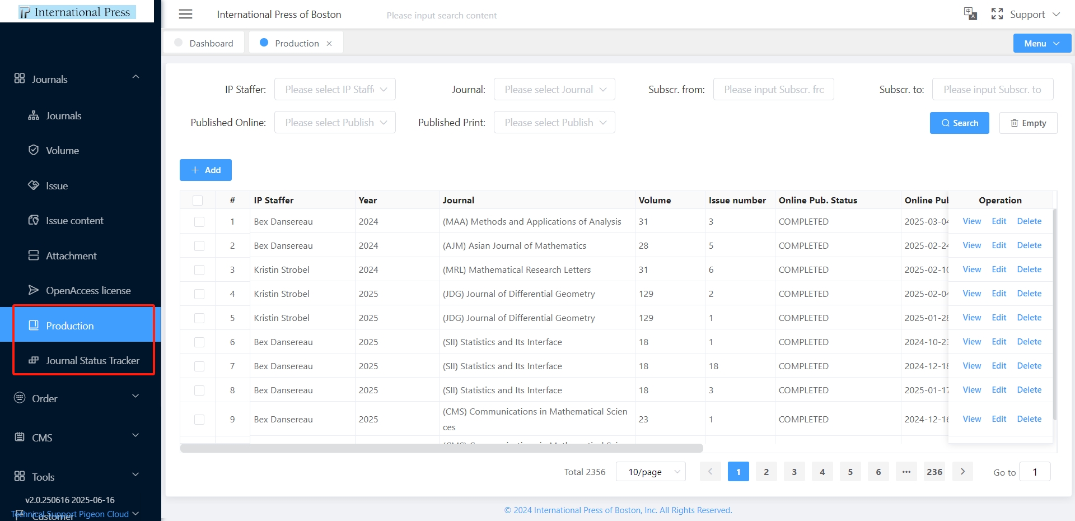Go to previous page arrow
Screen dimensions: 1075x521
click(x=710, y=472)
